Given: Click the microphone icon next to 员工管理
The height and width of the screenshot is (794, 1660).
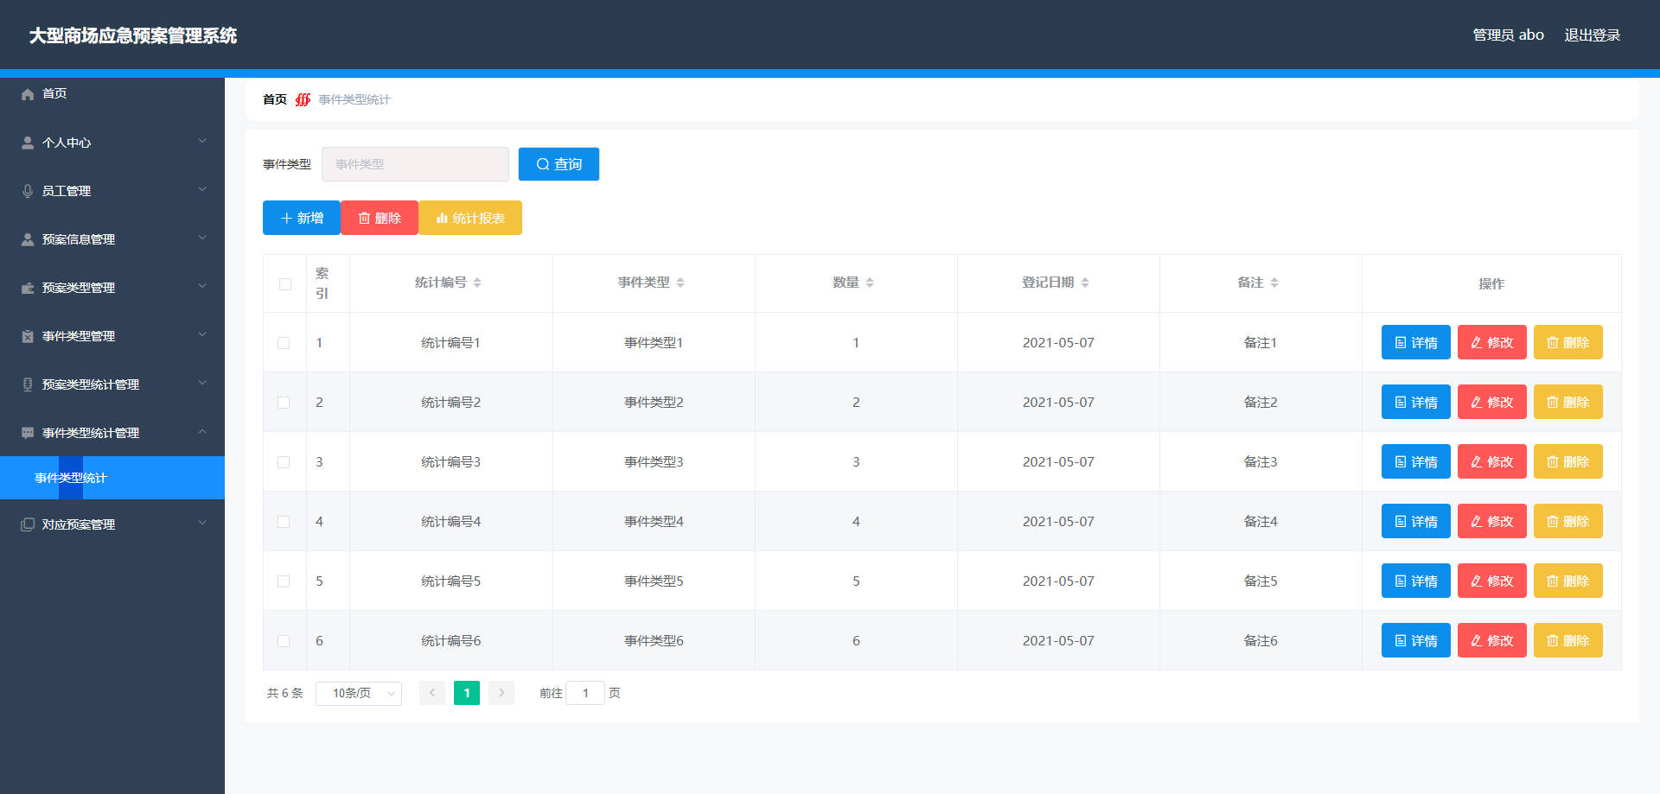Looking at the screenshot, I should [28, 191].
